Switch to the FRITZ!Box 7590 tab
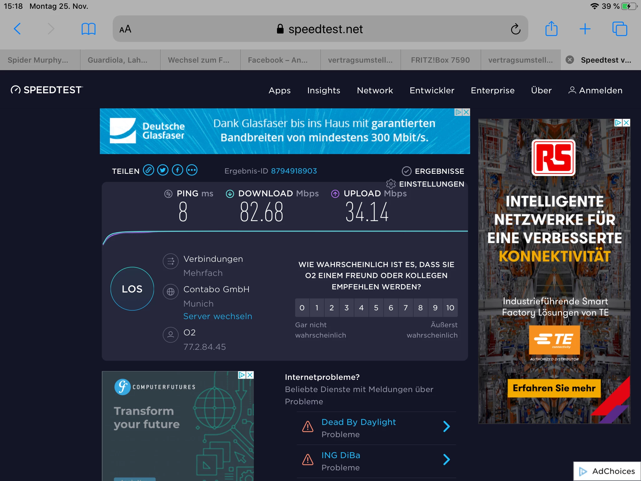Viewport: 641px width, 481px height. click(x=440, y=60)
